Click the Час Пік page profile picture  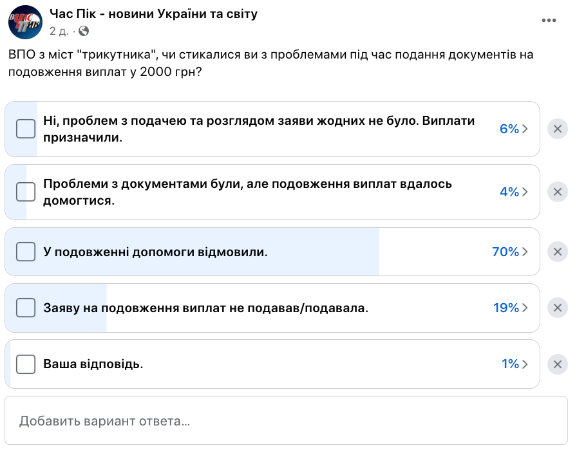24,21
